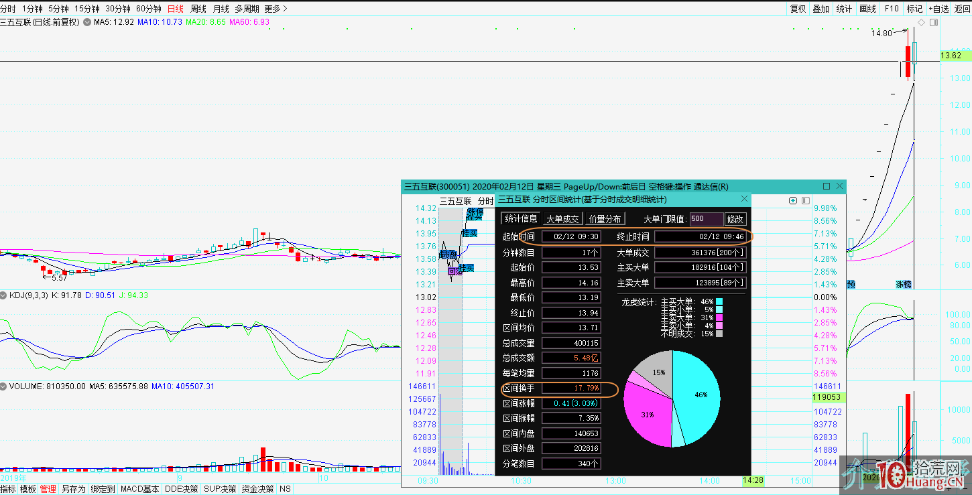
Task: Close the intraday popup window
Action: click(839, 186)
